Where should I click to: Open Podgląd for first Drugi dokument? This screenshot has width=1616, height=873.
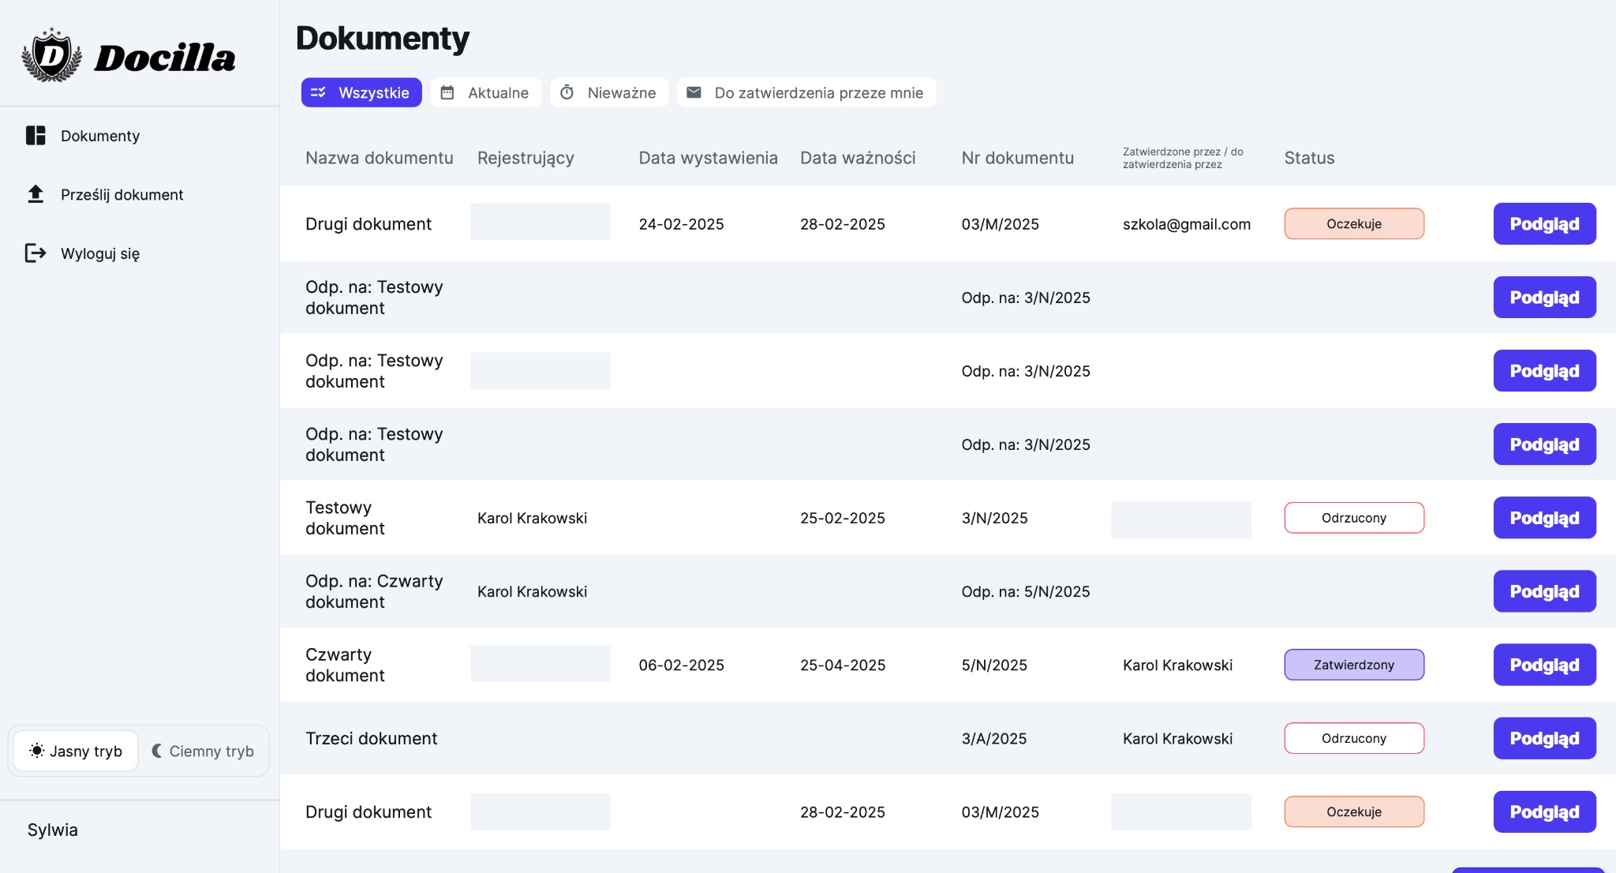[x=1544, y=224]
